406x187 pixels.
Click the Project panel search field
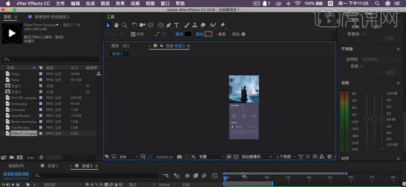click(51, 59)
